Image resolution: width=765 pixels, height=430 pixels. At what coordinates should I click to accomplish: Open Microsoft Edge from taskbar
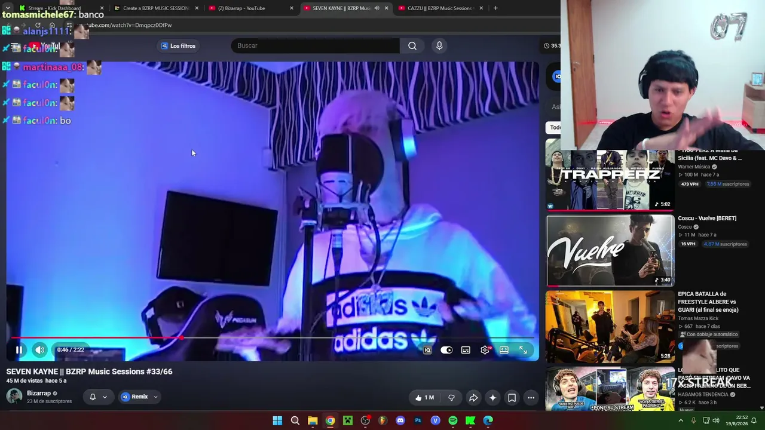488,420
